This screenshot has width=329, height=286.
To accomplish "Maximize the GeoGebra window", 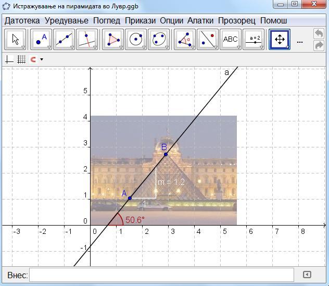I will tap(295, 4).
